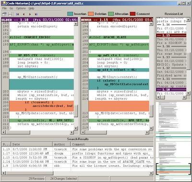Click down arrow of older pane scrollbar
Viewport: 192px width, 182px height.
[x=76, y=128]
